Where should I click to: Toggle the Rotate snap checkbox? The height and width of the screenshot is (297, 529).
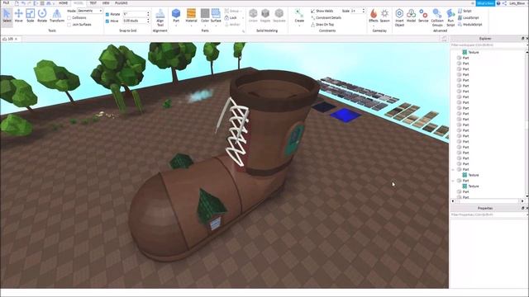107,14
